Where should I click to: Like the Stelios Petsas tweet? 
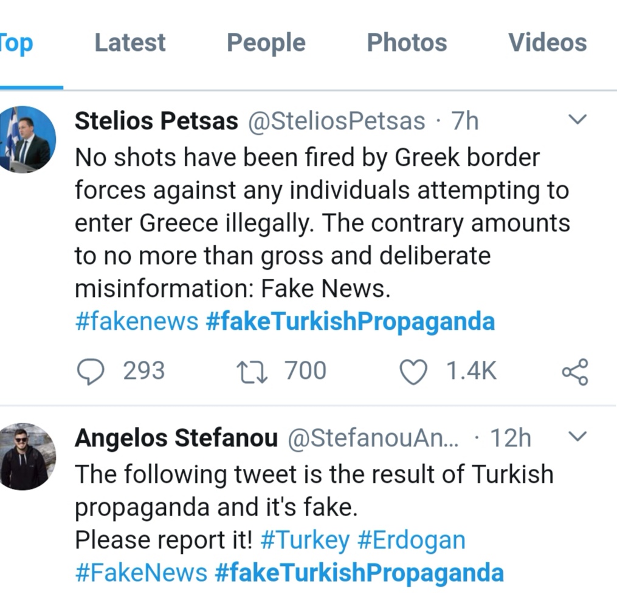pyautogui.click(x=413, y=372)
